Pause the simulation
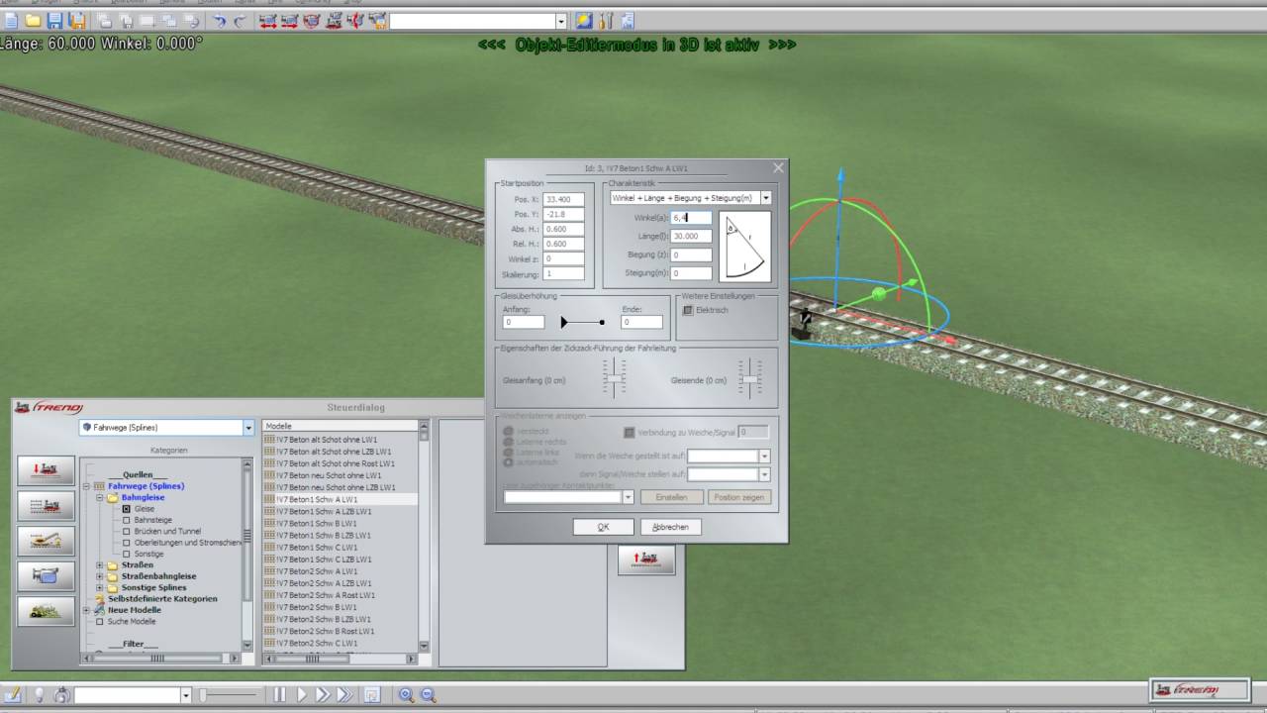Viewport: 1267px width, 713px height. (x=280, y=695)
